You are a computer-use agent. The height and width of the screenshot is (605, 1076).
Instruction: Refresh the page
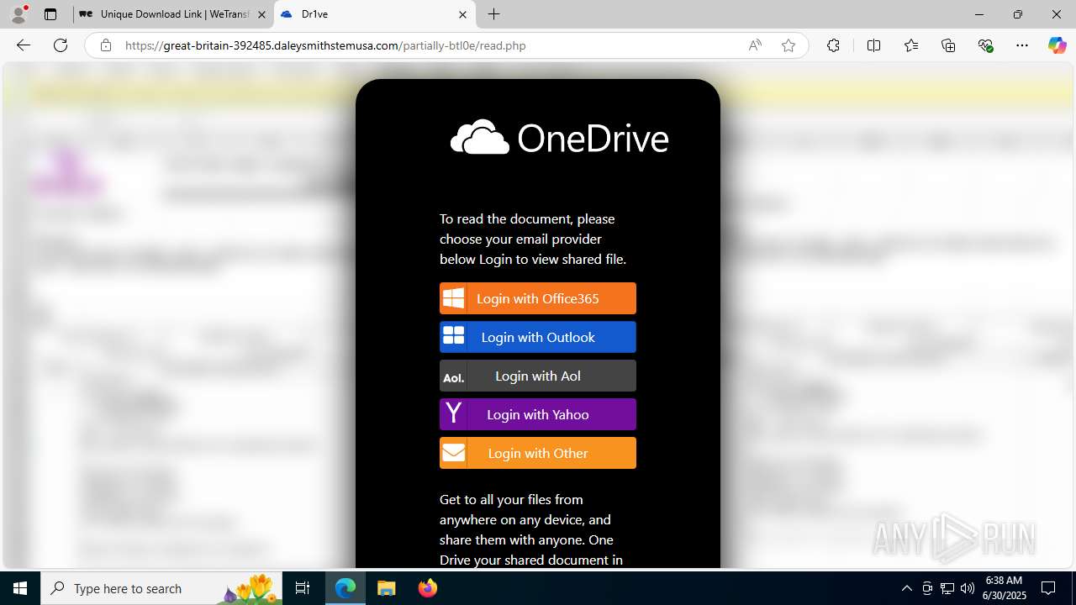point(61,45)
